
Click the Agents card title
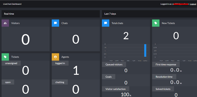(65, 57)
